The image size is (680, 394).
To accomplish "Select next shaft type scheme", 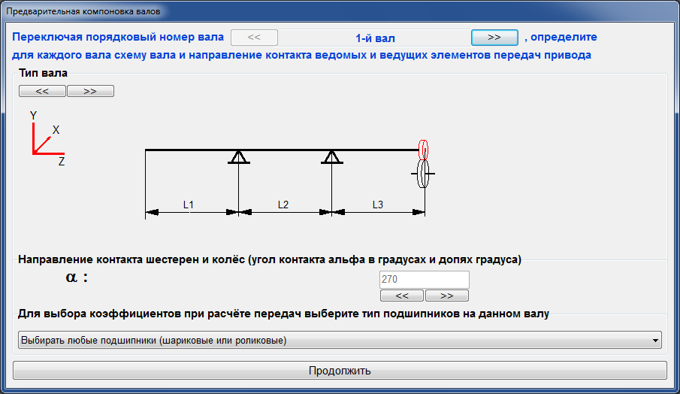I will click(x=90, y=91).
